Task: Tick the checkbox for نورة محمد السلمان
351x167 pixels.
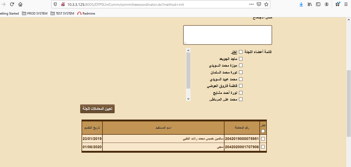Action: click(x=241, y=72)
